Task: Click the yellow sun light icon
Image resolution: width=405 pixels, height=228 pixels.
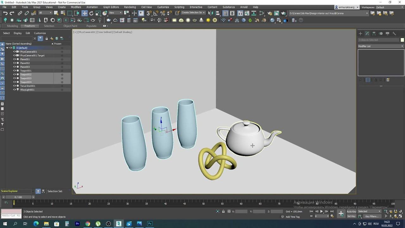Action: [208, 20]
